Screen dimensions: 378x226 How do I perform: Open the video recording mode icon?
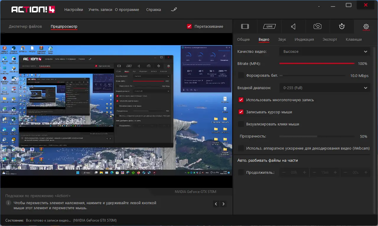(245, 27)
